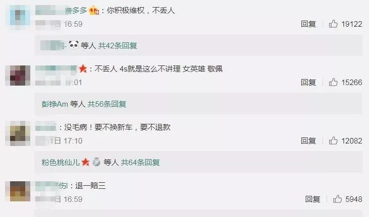
Task: Like the 退一赔三 comment
Action: coord(338,199)
